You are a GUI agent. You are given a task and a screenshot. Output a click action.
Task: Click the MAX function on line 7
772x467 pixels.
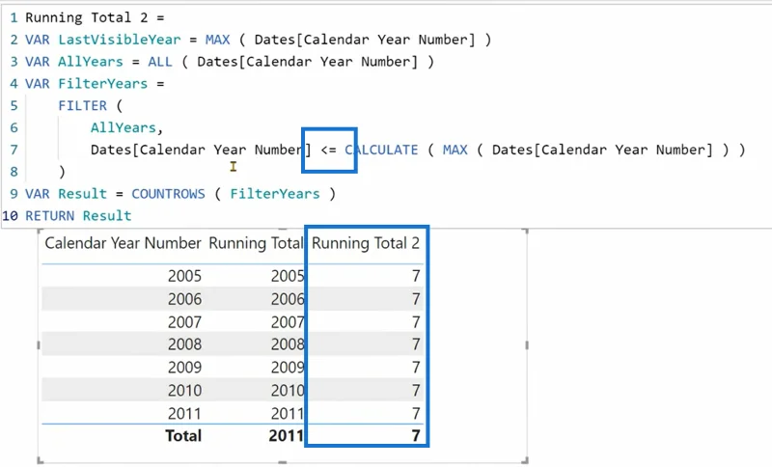point(455,150)
